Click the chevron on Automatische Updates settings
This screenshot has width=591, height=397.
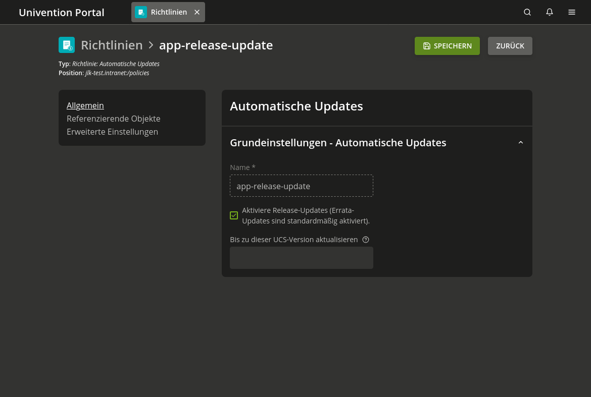pos(521,142)
